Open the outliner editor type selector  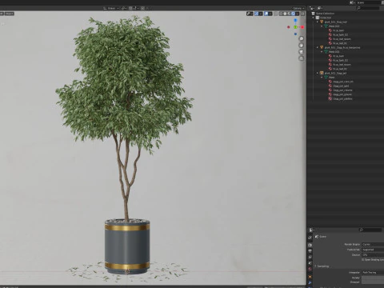tap(312, 8)
